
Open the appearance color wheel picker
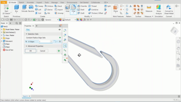(x=60, y=20)
